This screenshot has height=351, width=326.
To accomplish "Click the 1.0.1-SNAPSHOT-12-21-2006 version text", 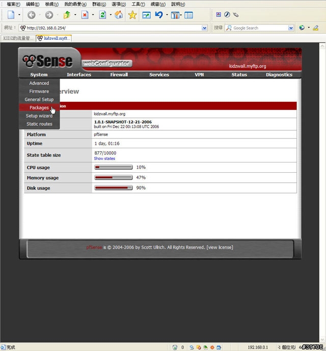I will (123, 122).
